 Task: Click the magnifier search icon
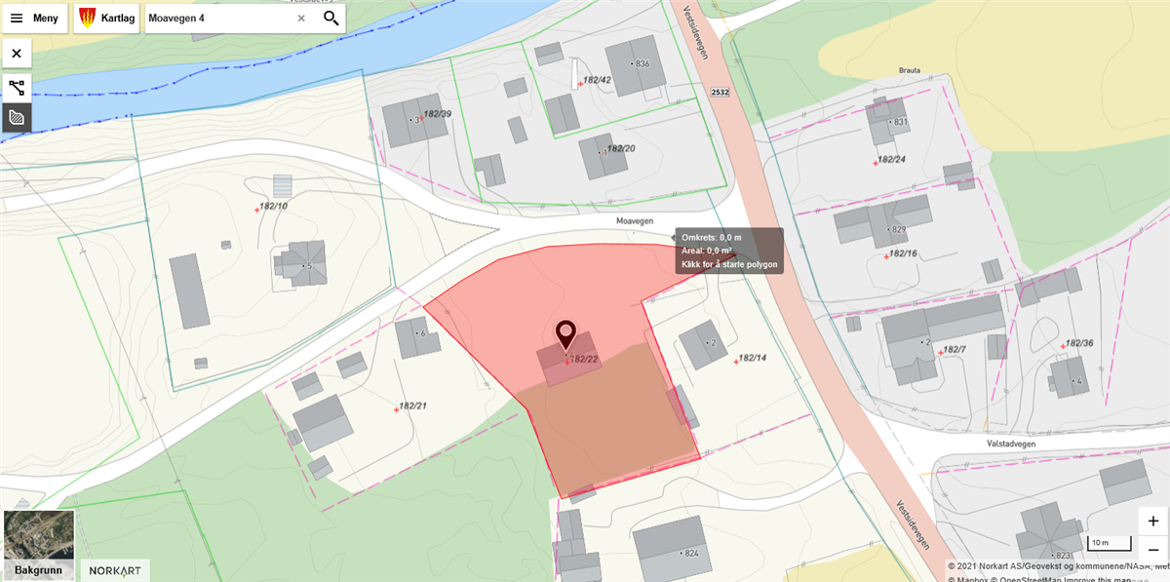click(331, 19)
